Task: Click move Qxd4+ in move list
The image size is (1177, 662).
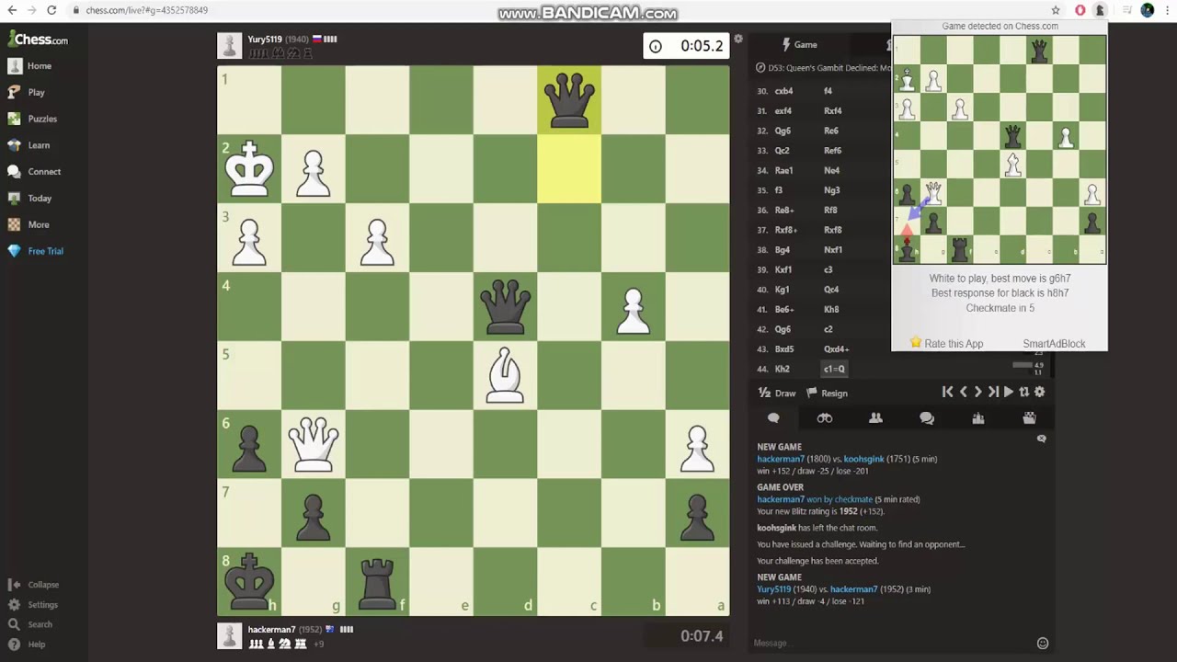Action: pos(836,349)
